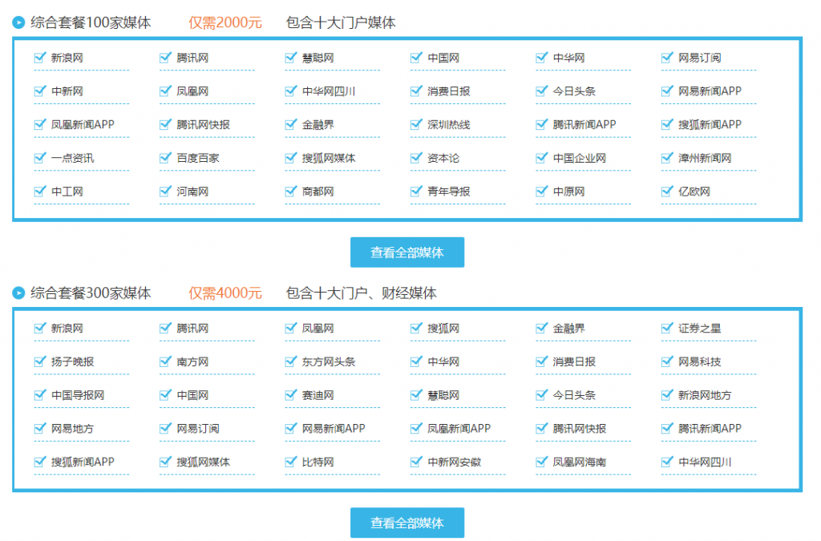
Task: Select the 包含十大门户、财经媒体 description
Action: tap(362, 293)
